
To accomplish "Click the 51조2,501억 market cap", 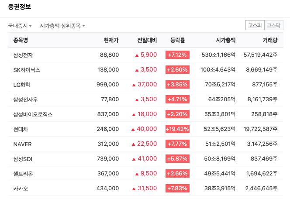I will coord(220,144).
